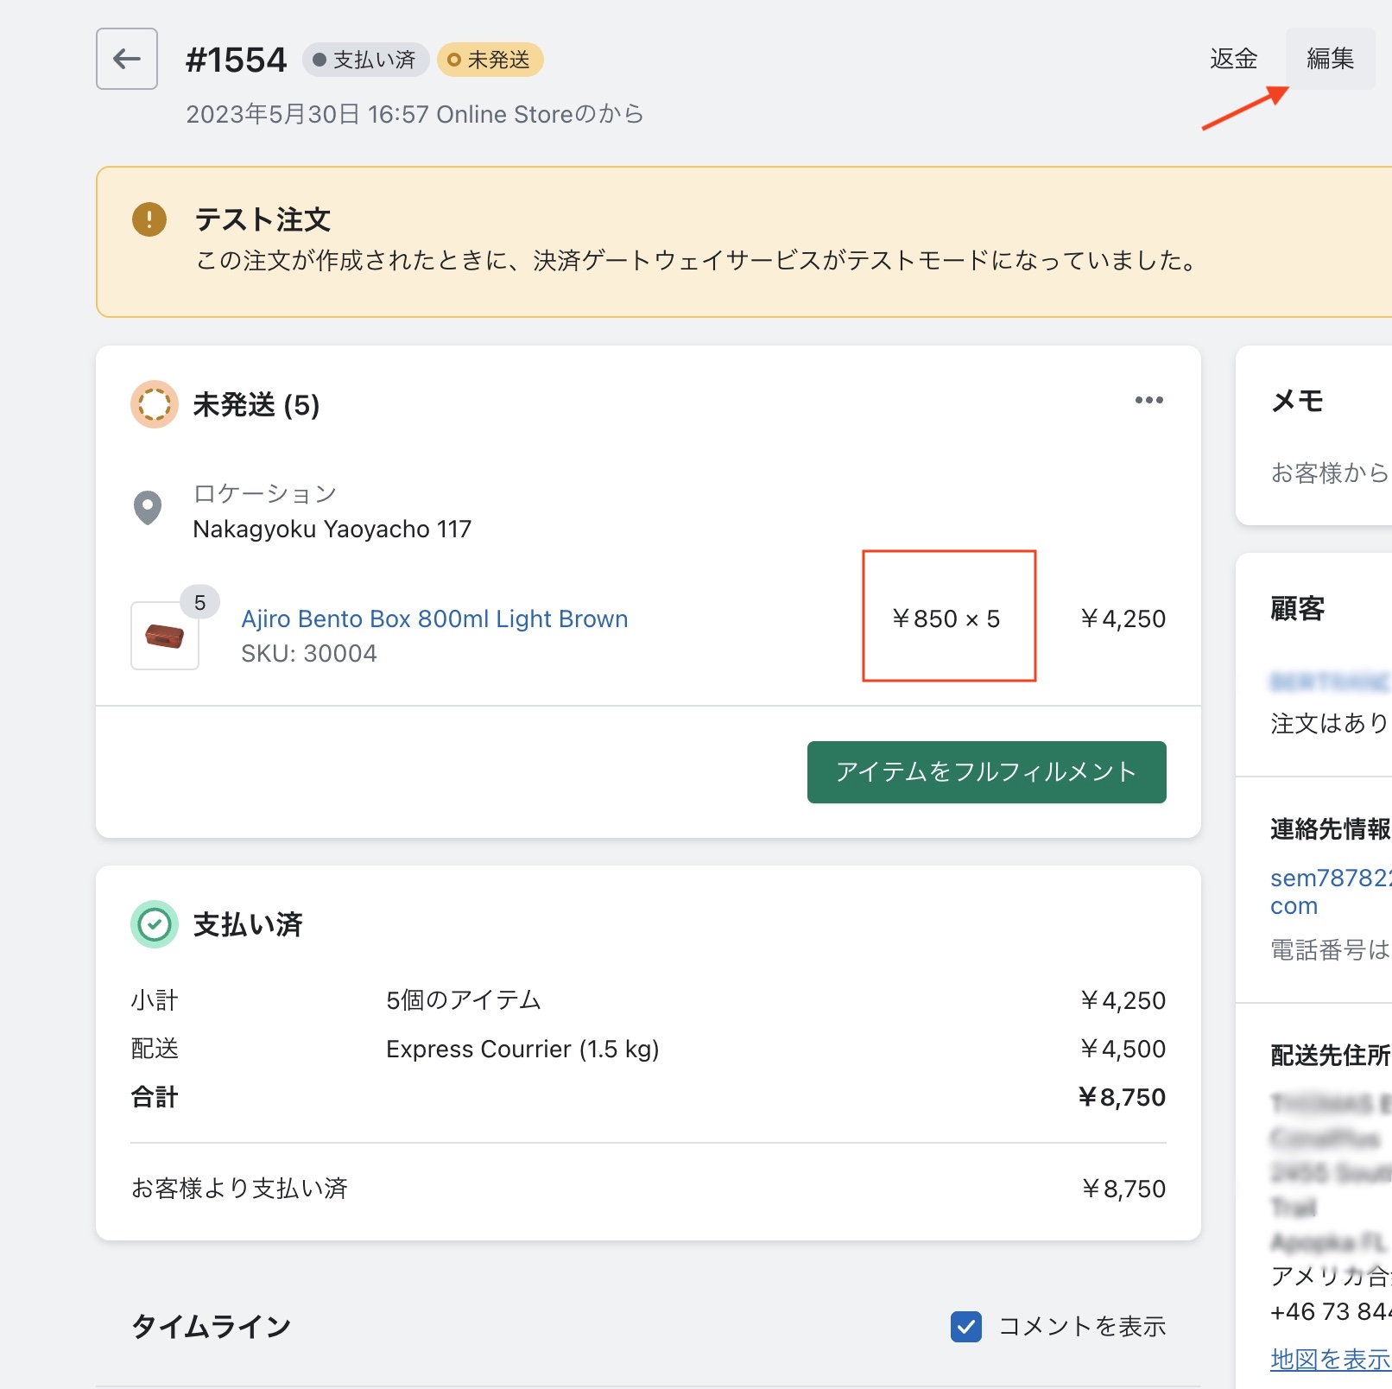Click the shipping cost ¥4,500
This screenshot has height=1389, width=1392.
1123,1049
